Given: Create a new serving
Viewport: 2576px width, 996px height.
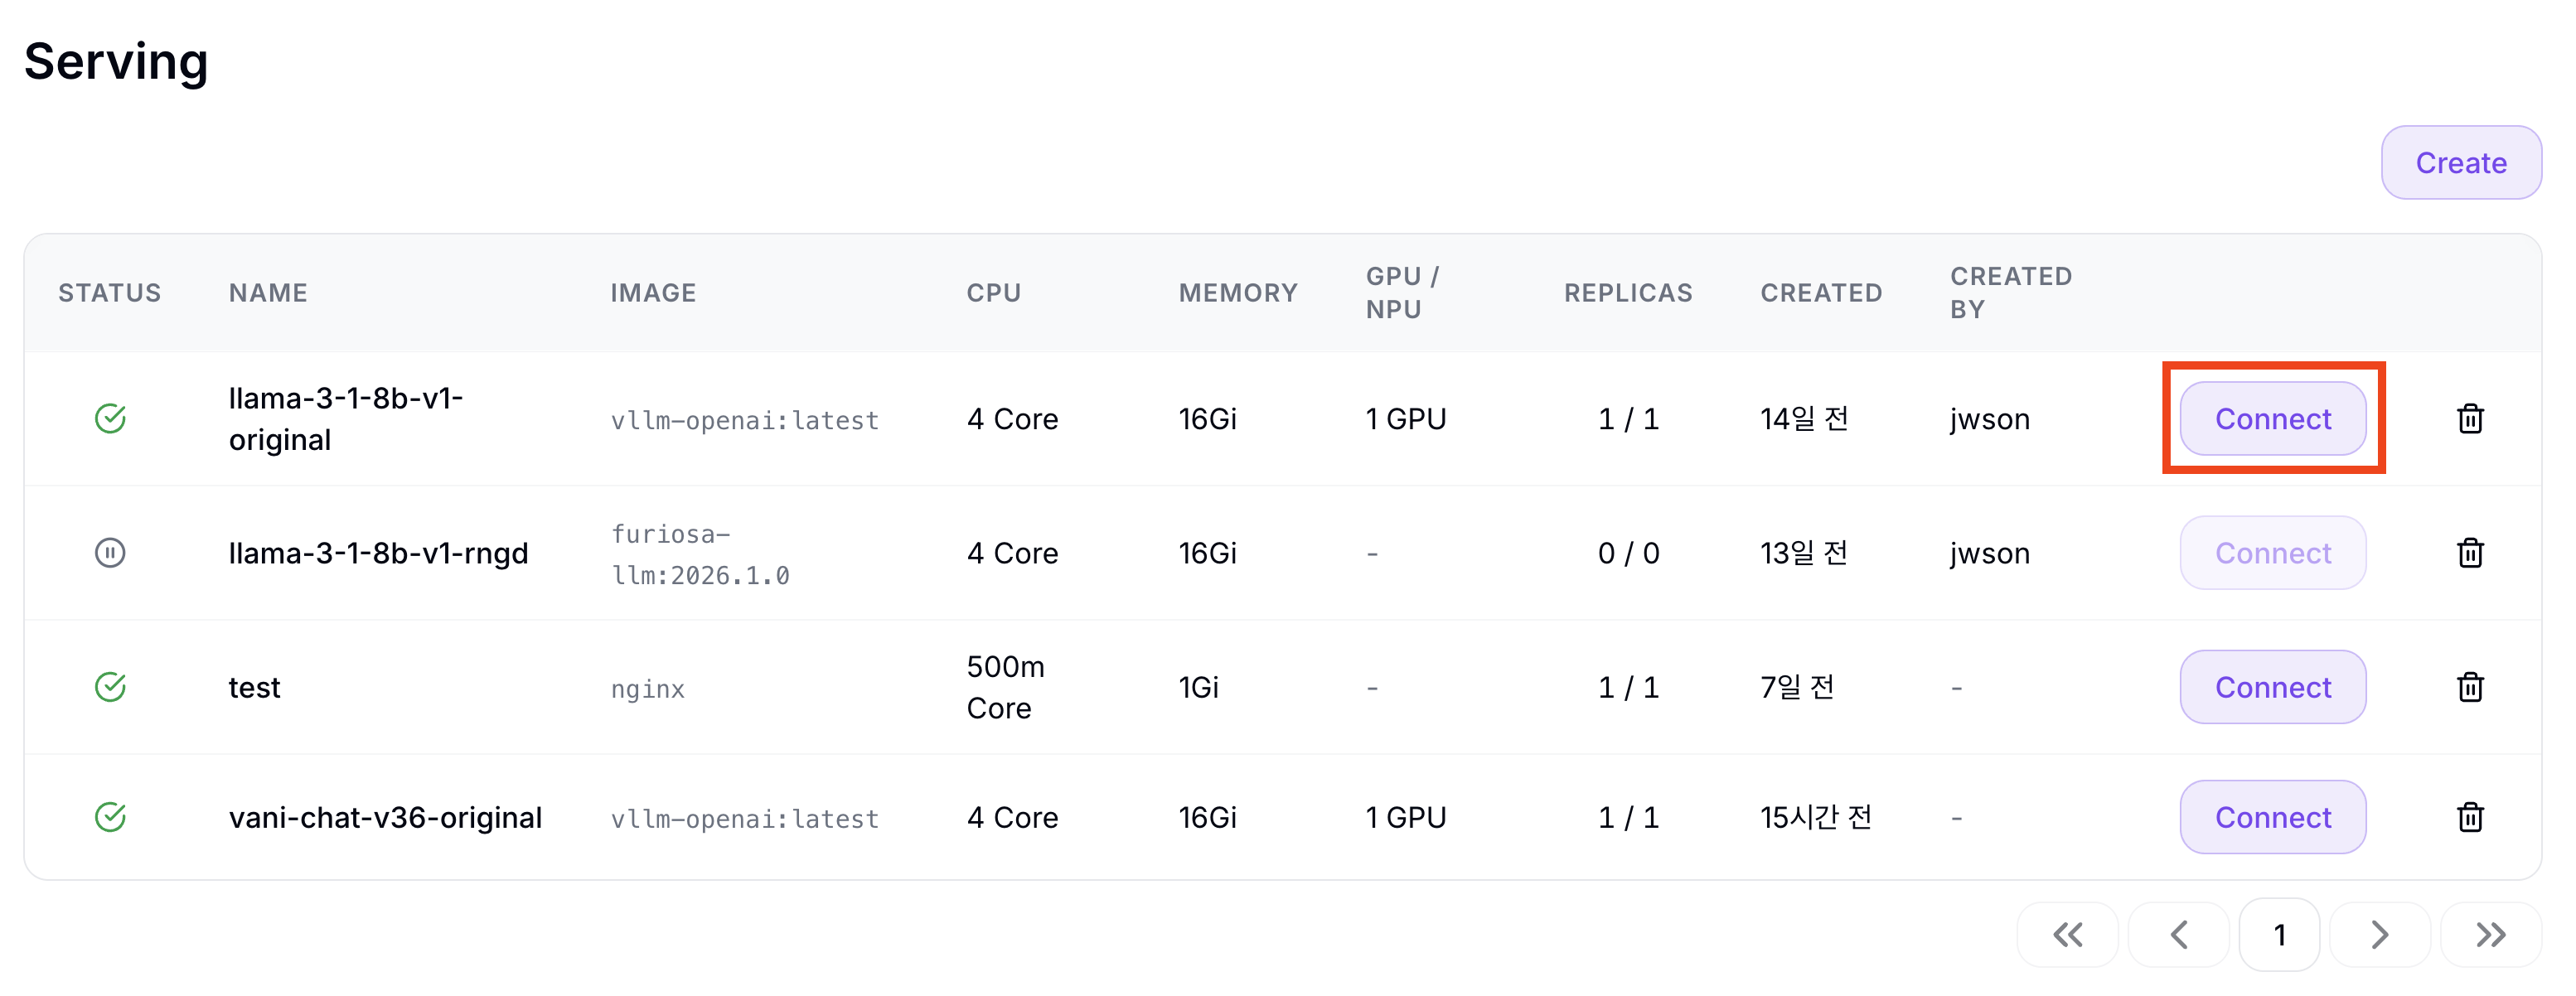Looking at the screenshot, I should pos(2461,163).
